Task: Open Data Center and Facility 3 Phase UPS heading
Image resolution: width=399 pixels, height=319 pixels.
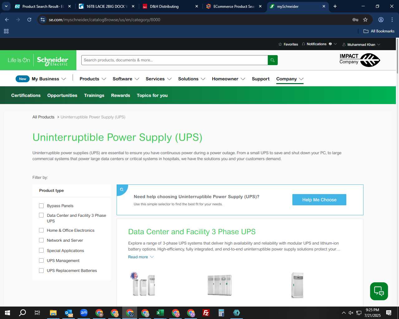Action: pos(192,232)
